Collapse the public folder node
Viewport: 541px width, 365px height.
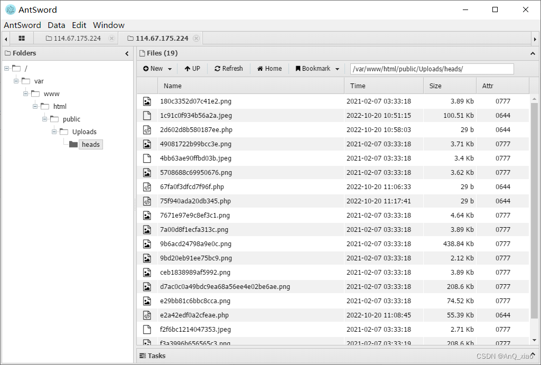tap(44, 119)
